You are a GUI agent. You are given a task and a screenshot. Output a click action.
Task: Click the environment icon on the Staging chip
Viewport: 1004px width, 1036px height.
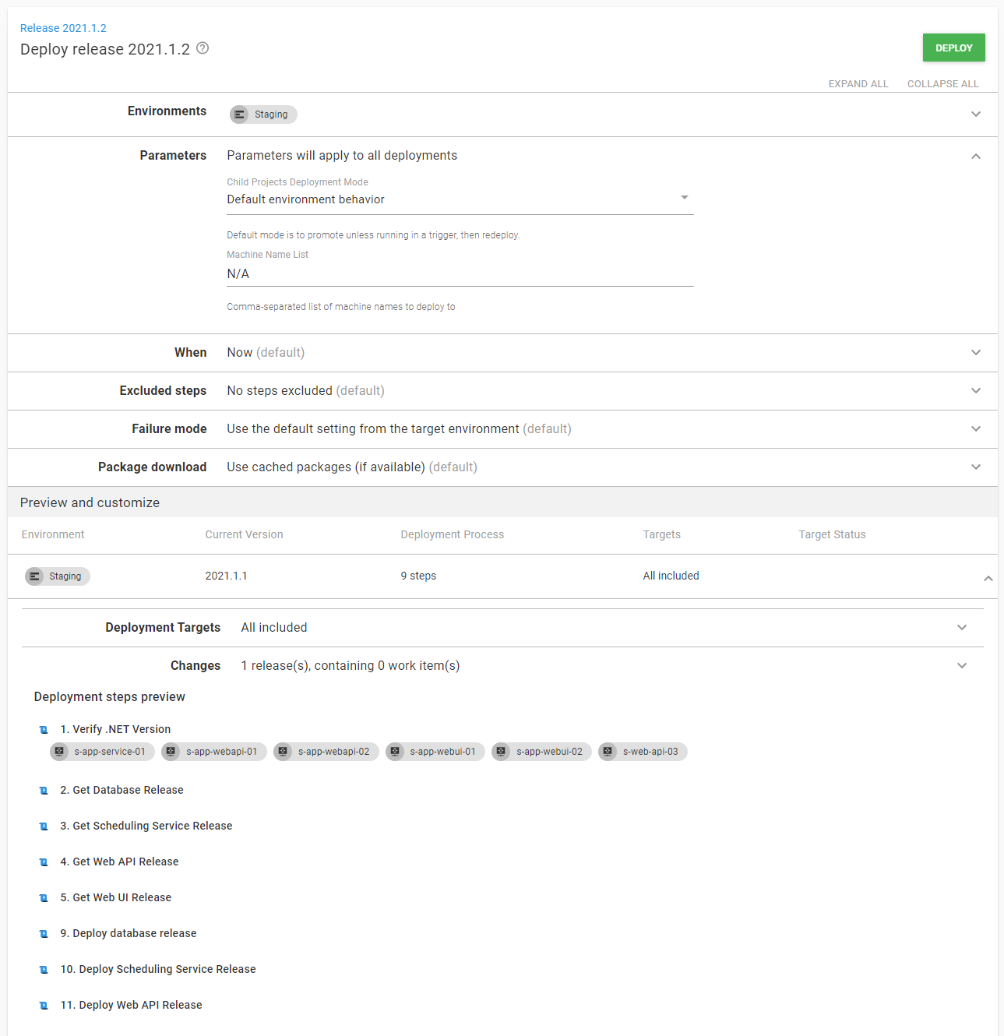[x=239, y=115]
